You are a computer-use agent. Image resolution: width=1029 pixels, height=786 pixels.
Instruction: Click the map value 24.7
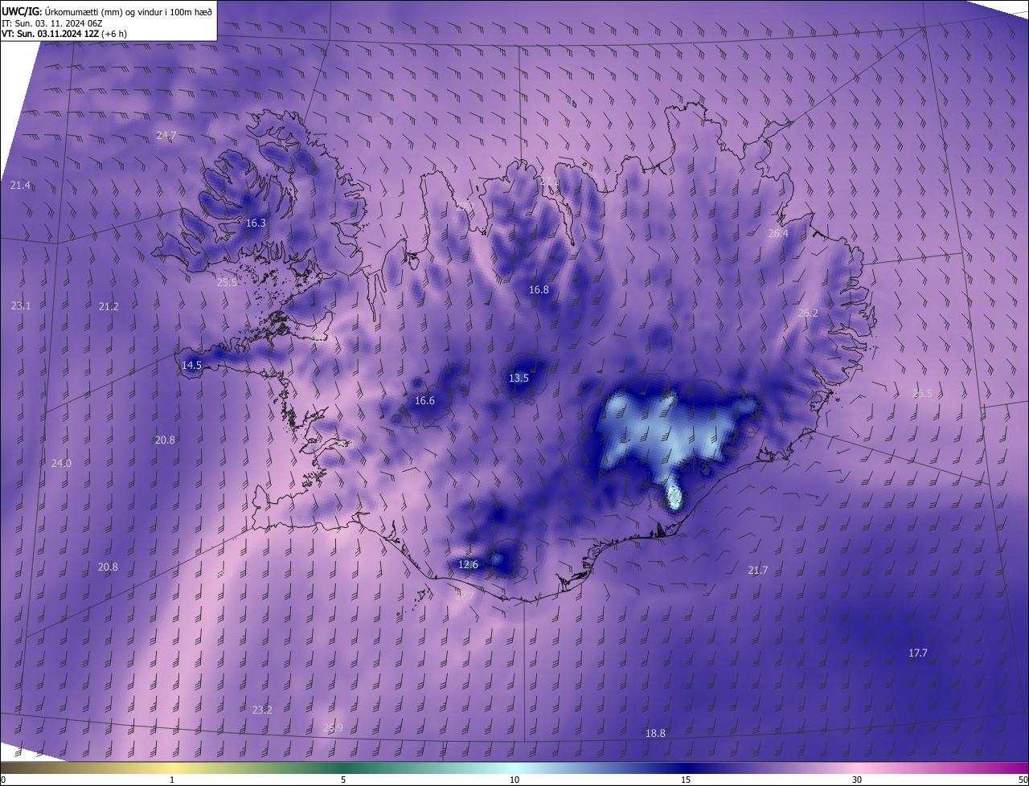(166, 136)
